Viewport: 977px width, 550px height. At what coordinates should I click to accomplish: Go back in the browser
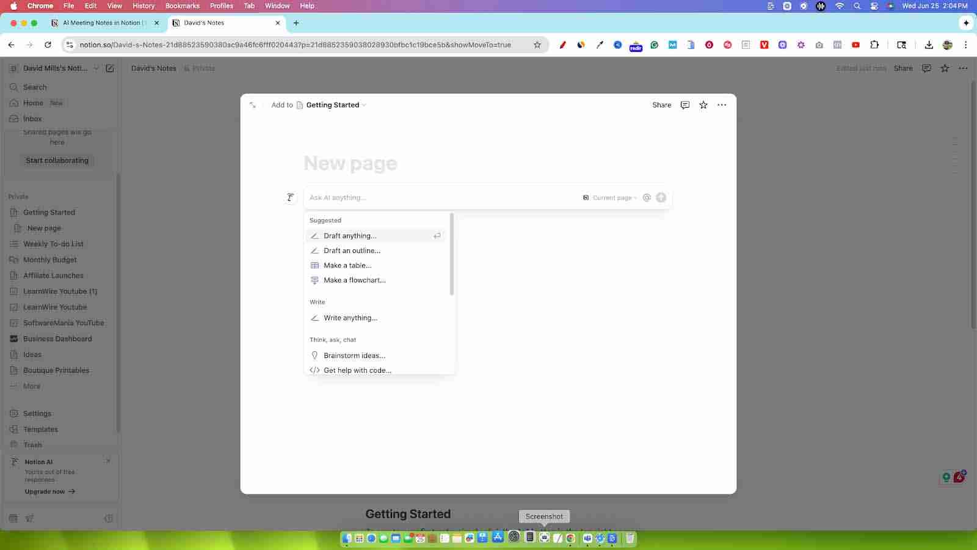point(11,45)
